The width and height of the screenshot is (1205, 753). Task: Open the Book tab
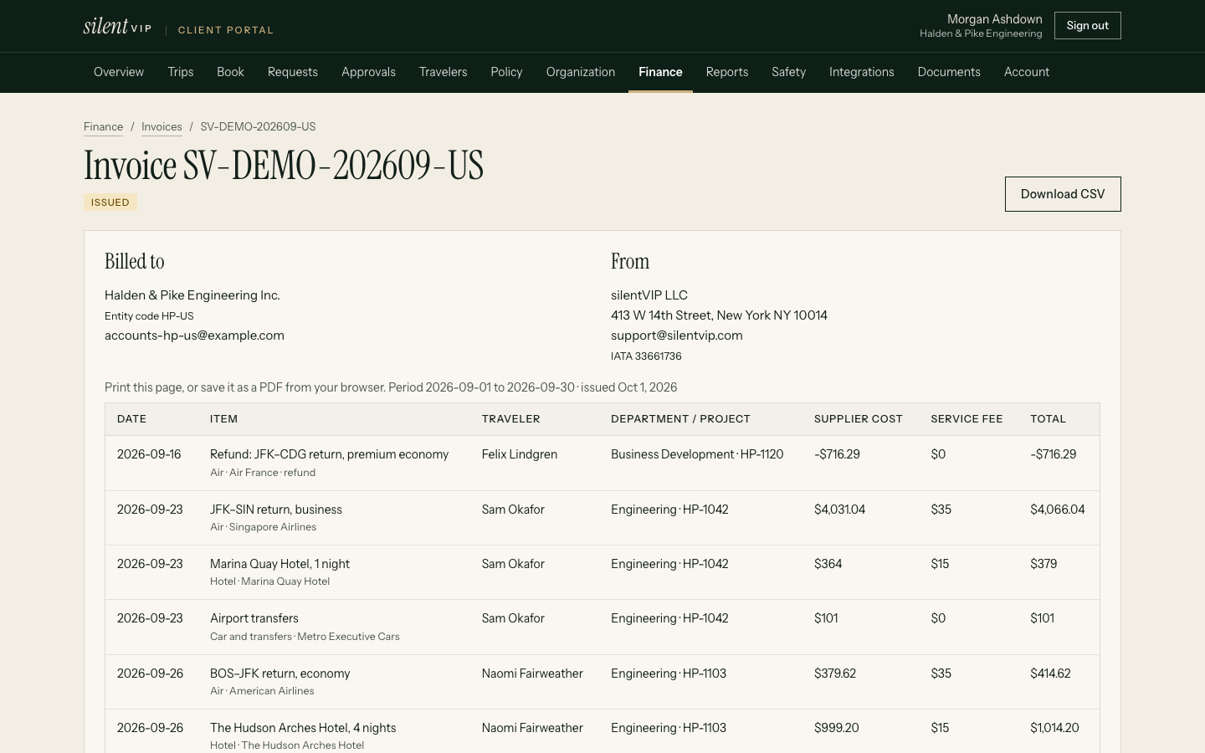point(230,72)
